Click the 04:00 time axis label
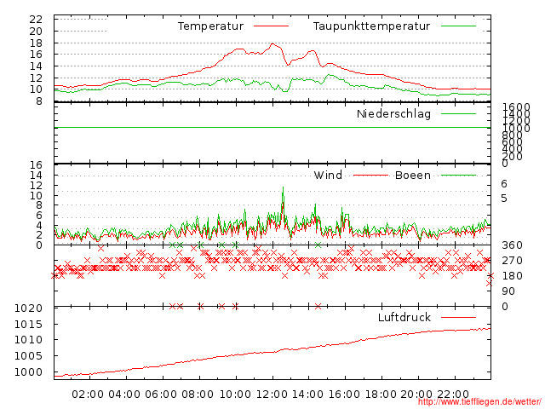Image resolution: width=545 pixels, height=409 pixels. pos(124,395)
